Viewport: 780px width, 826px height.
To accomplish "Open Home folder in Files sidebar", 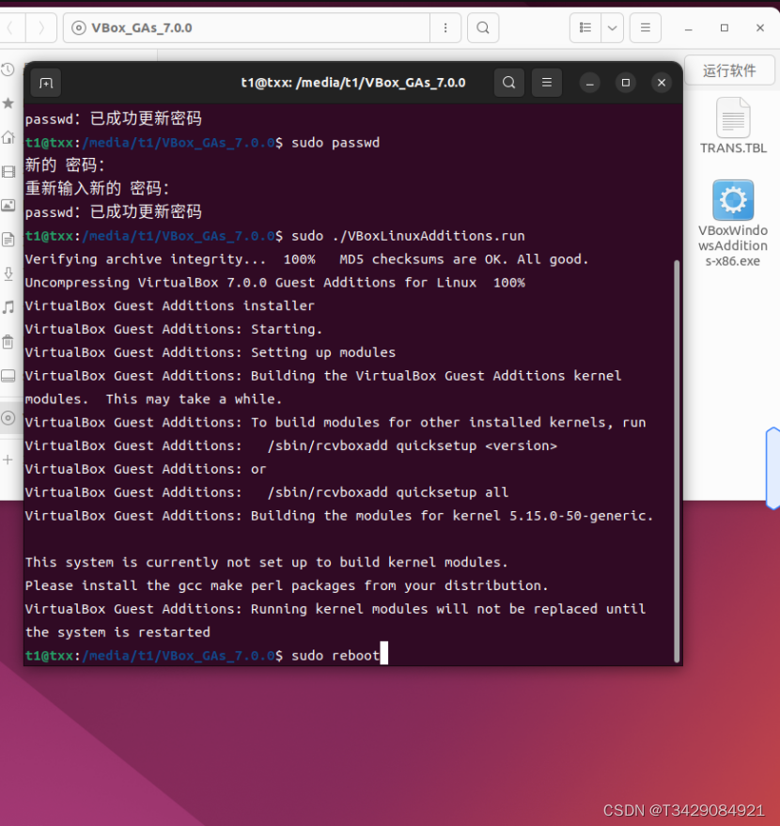I will coord(8,137).
